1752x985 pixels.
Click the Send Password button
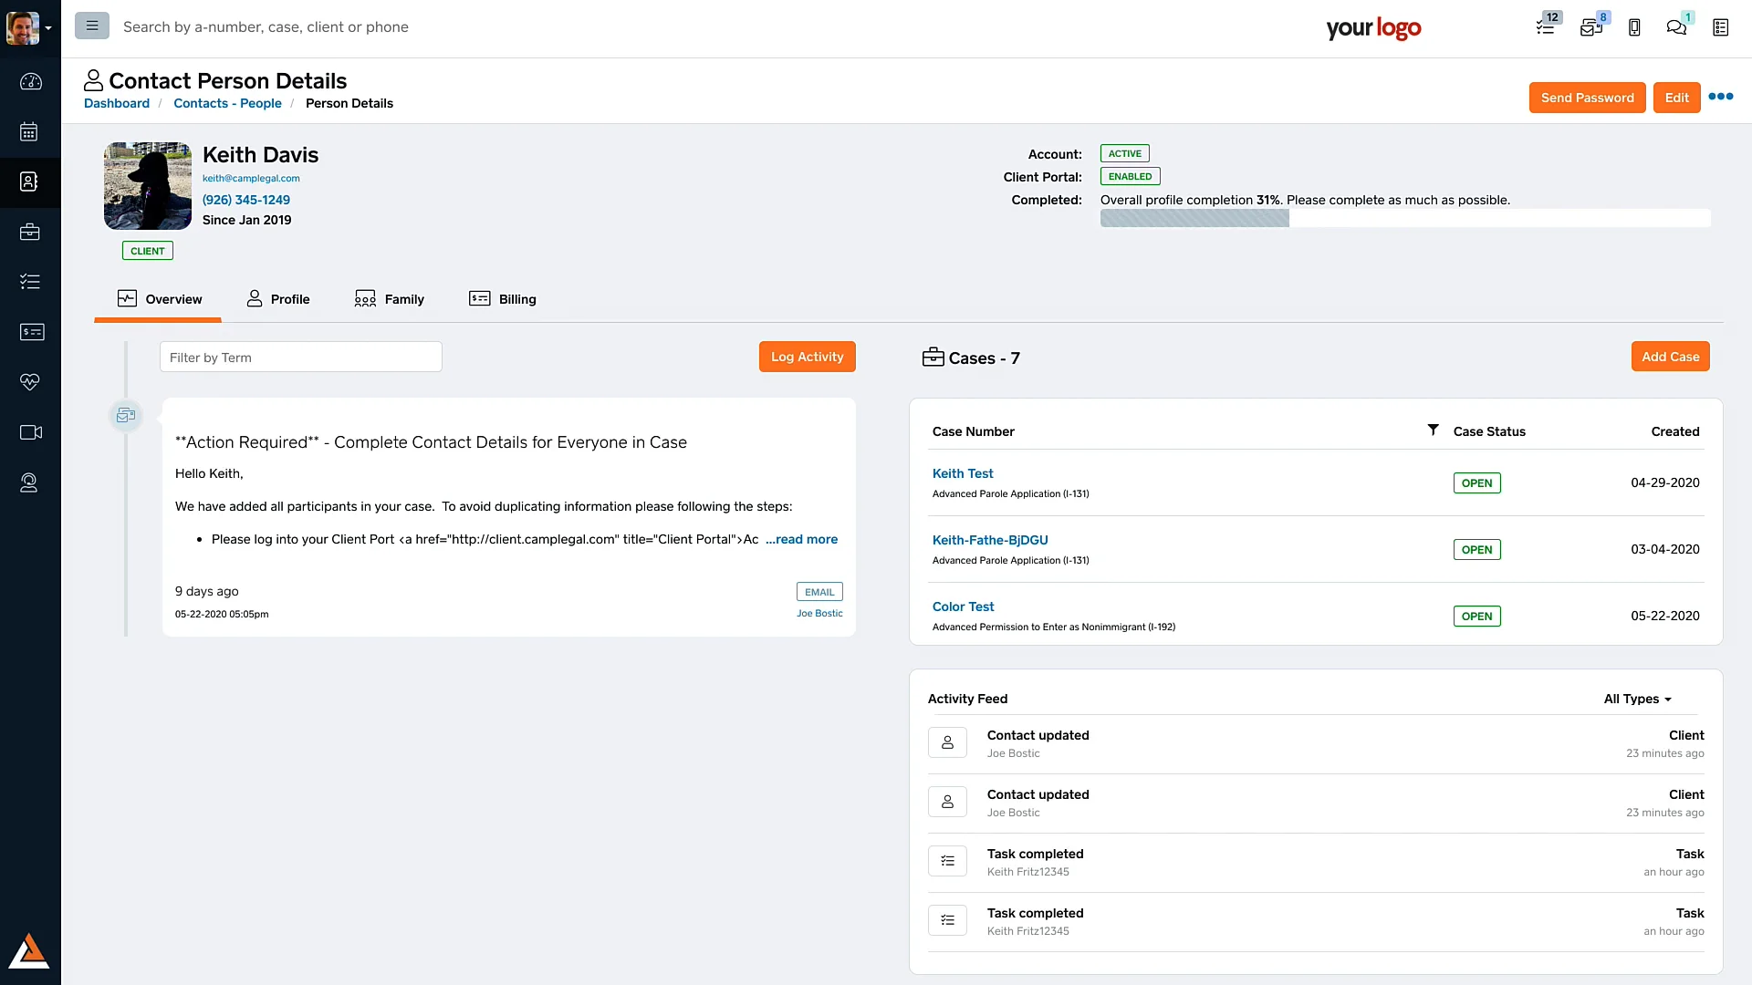tap(1587, 98)
